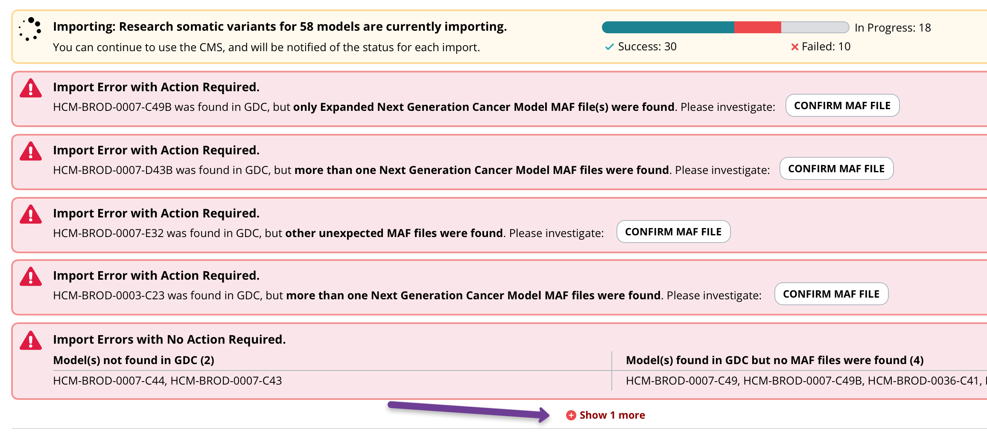987x440 pixels.
Task: Click the red failed segment of progress bar
Action: point(758,27)
